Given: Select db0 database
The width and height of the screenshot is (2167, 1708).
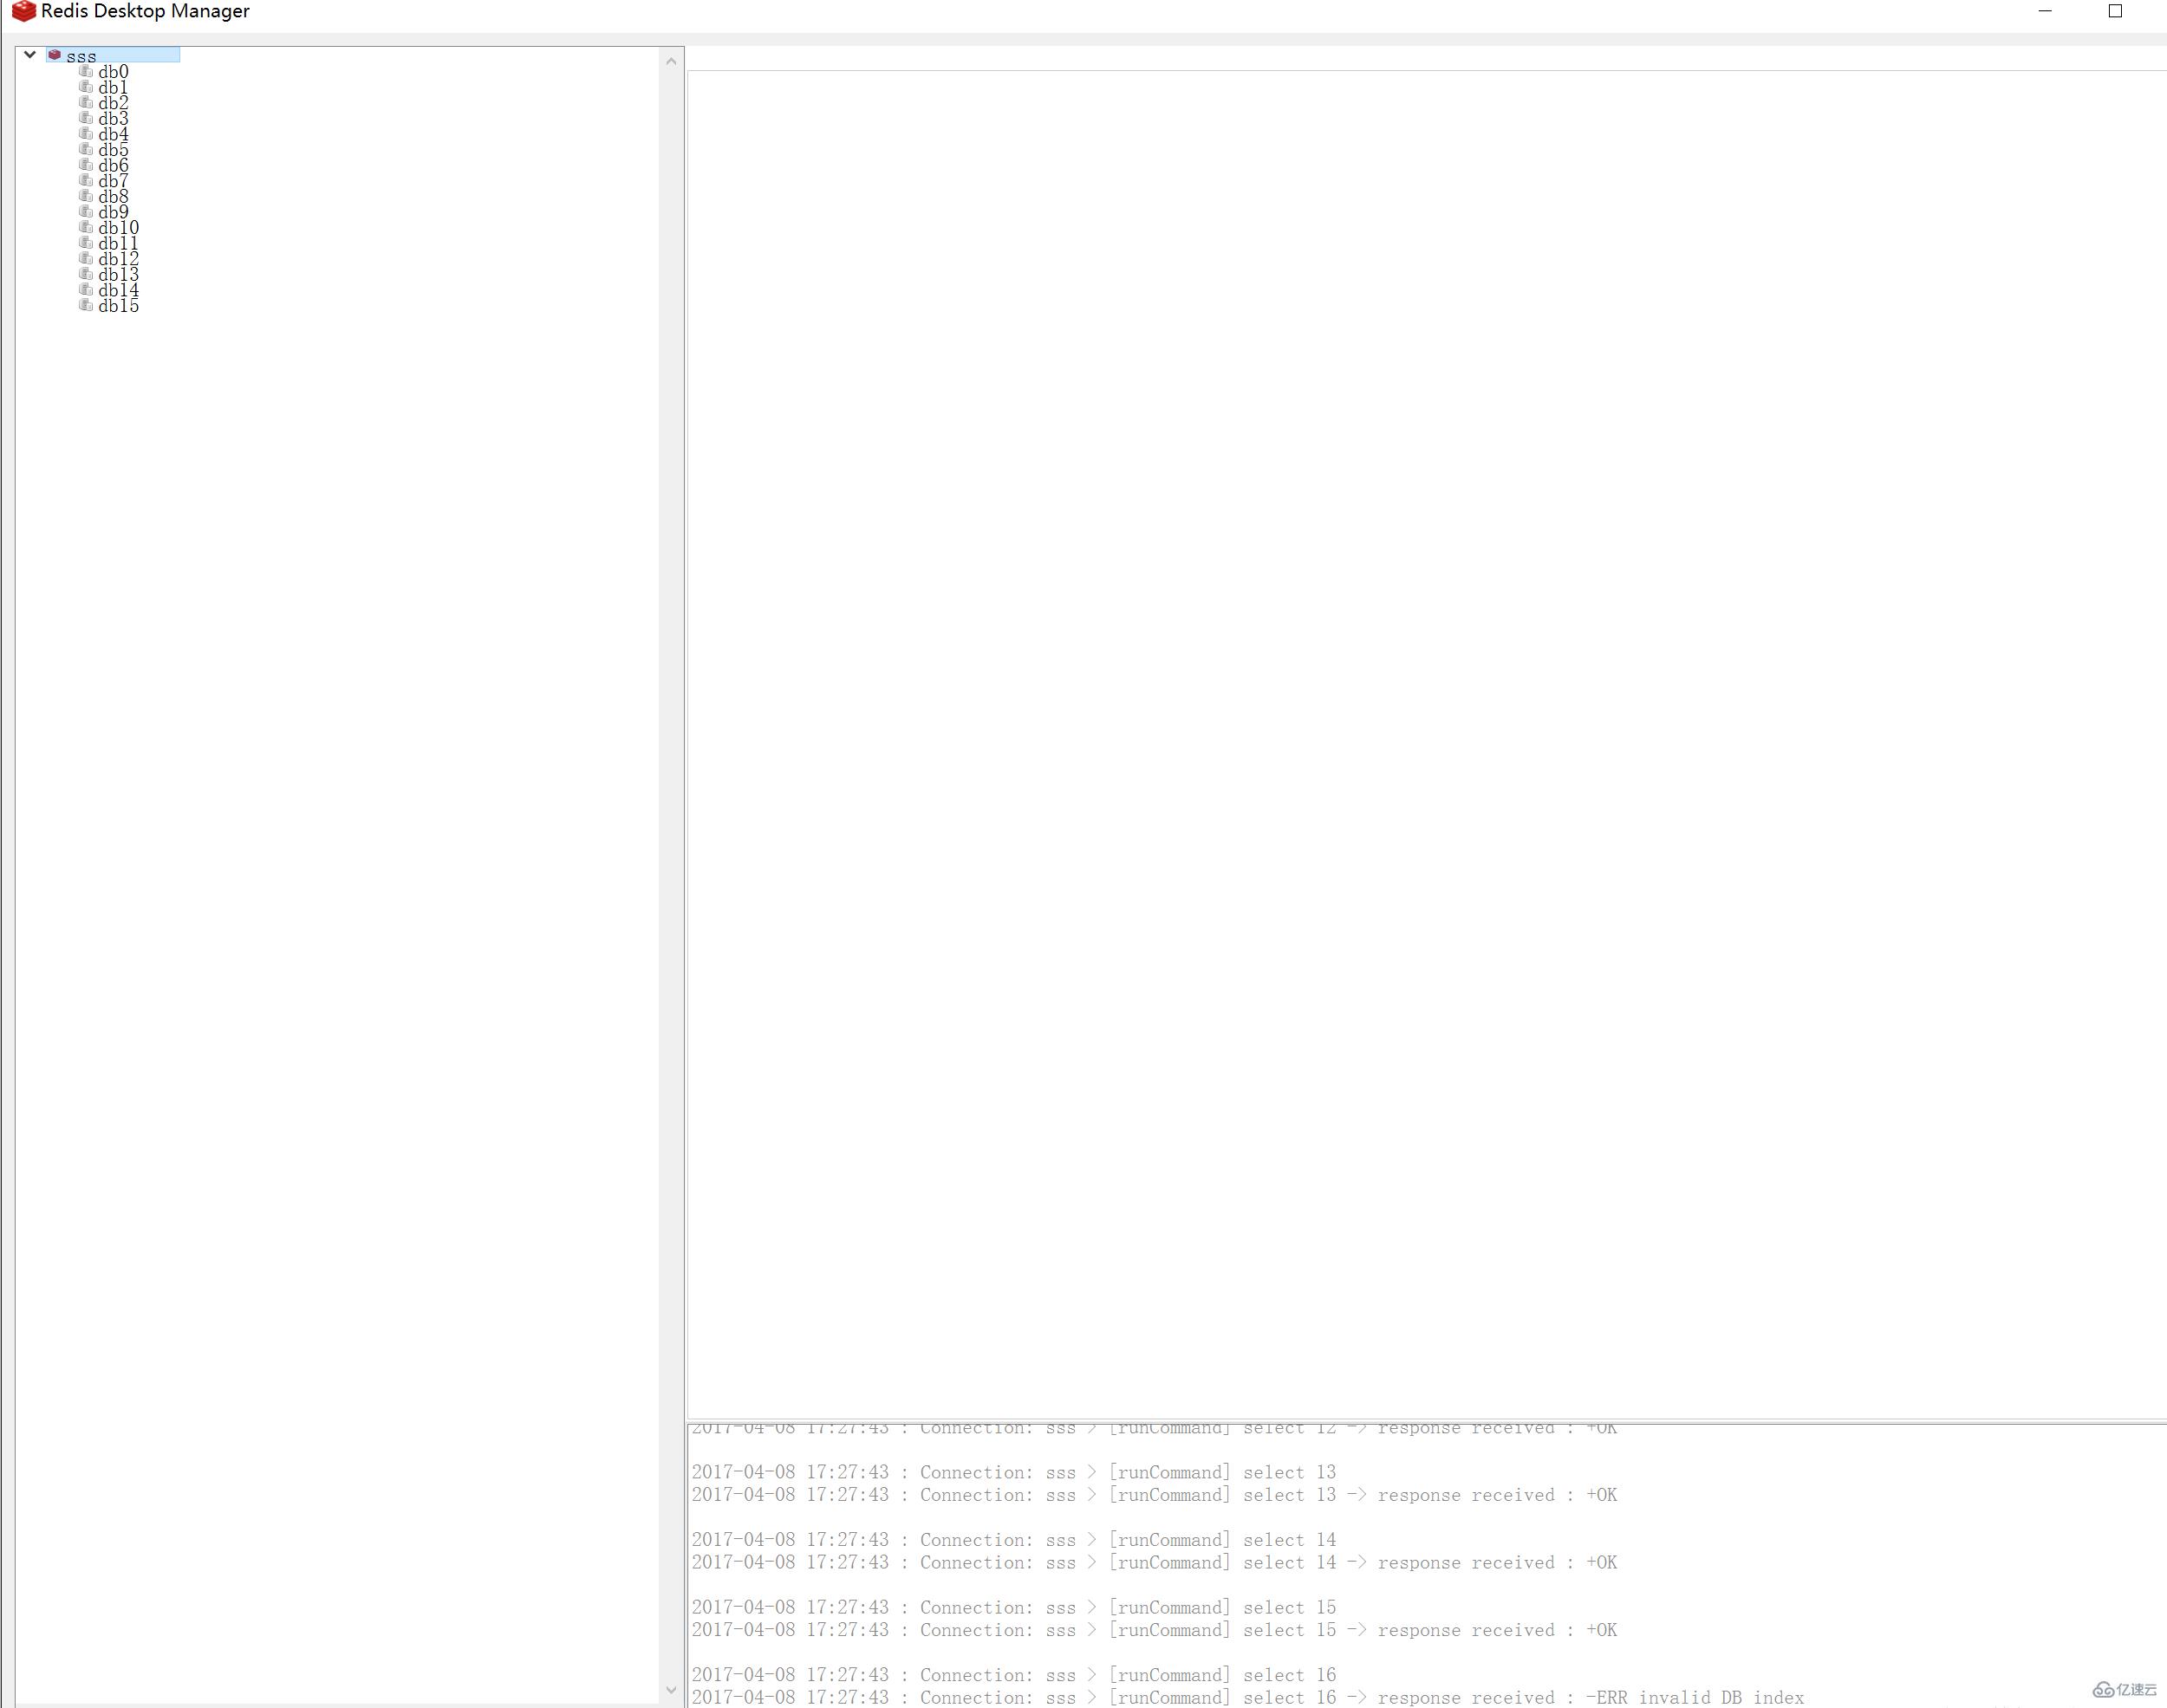Looking at the screenshot, I should click(113, 70).
